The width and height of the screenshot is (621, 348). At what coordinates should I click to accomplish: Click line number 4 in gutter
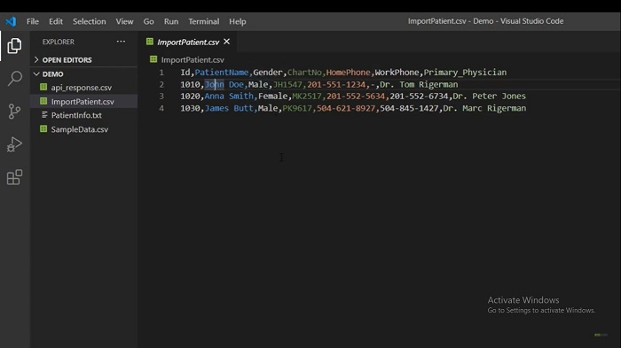[x=161, y=108]
